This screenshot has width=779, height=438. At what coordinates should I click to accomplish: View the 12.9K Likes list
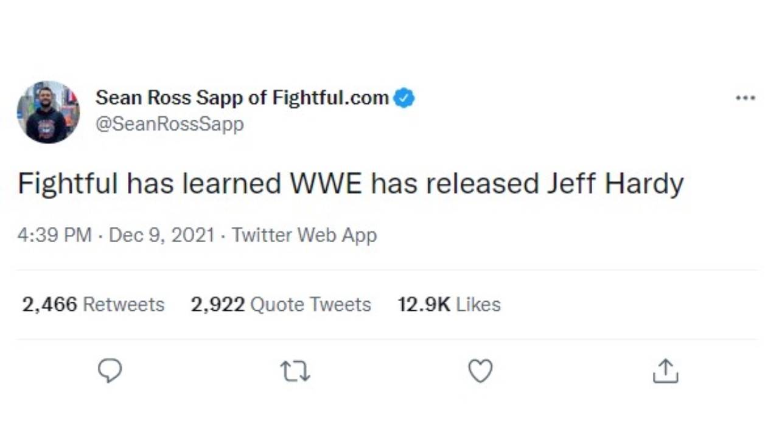(x=449, y=304)
